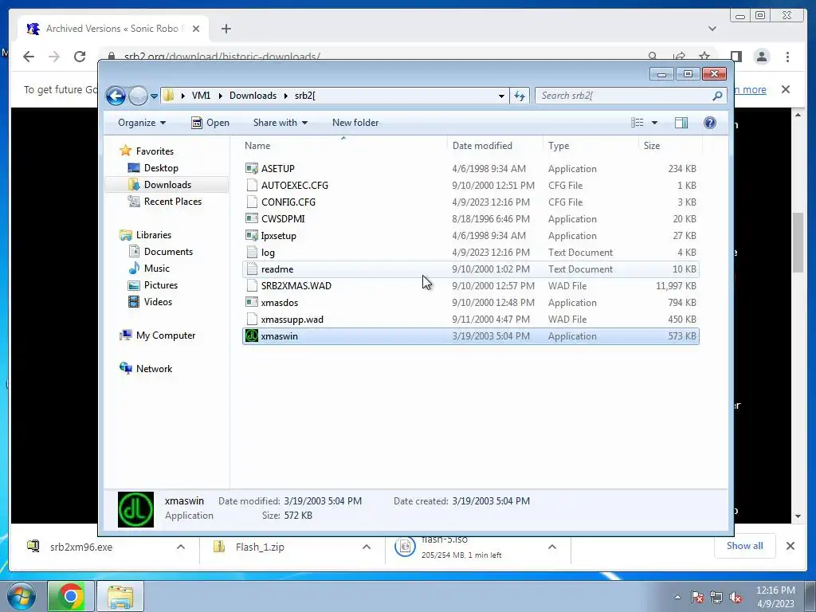Show the preview pane in Explorer

coord(681,123)
